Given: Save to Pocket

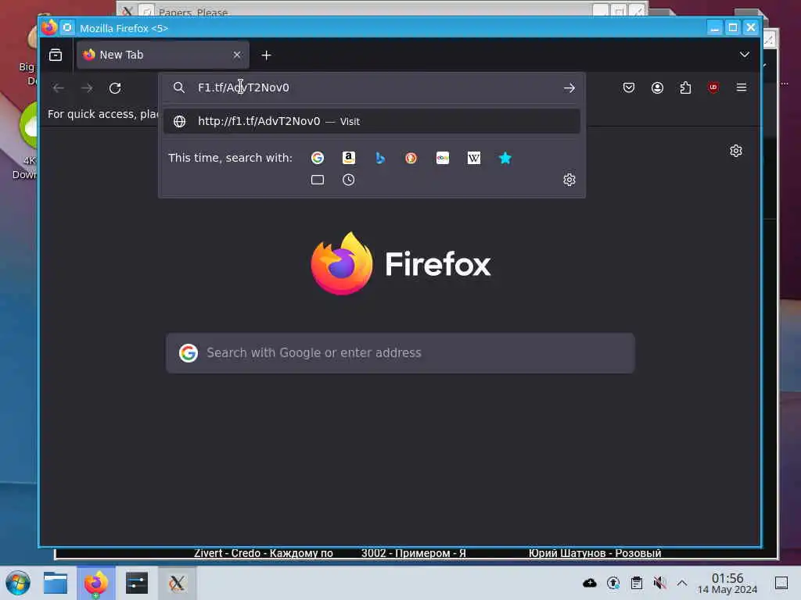Looking at the screenshot, I should (629, 87).
